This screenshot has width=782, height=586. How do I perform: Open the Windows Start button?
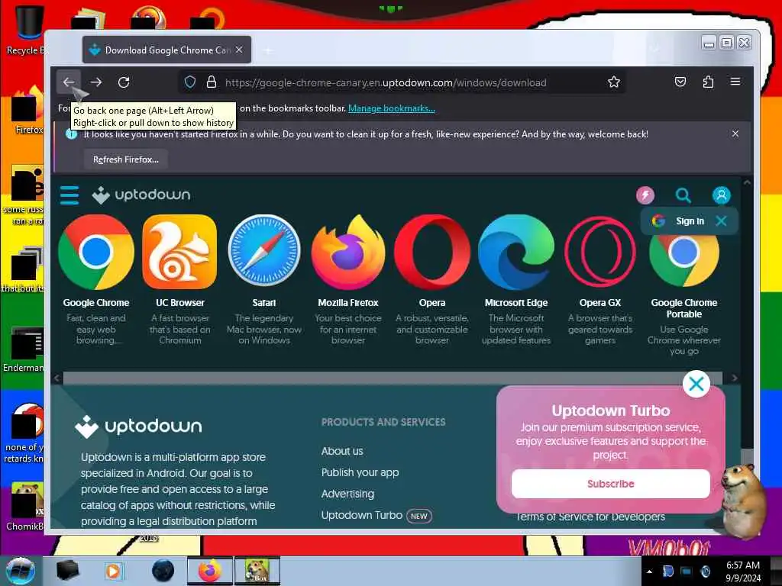(x=20, y=571)
